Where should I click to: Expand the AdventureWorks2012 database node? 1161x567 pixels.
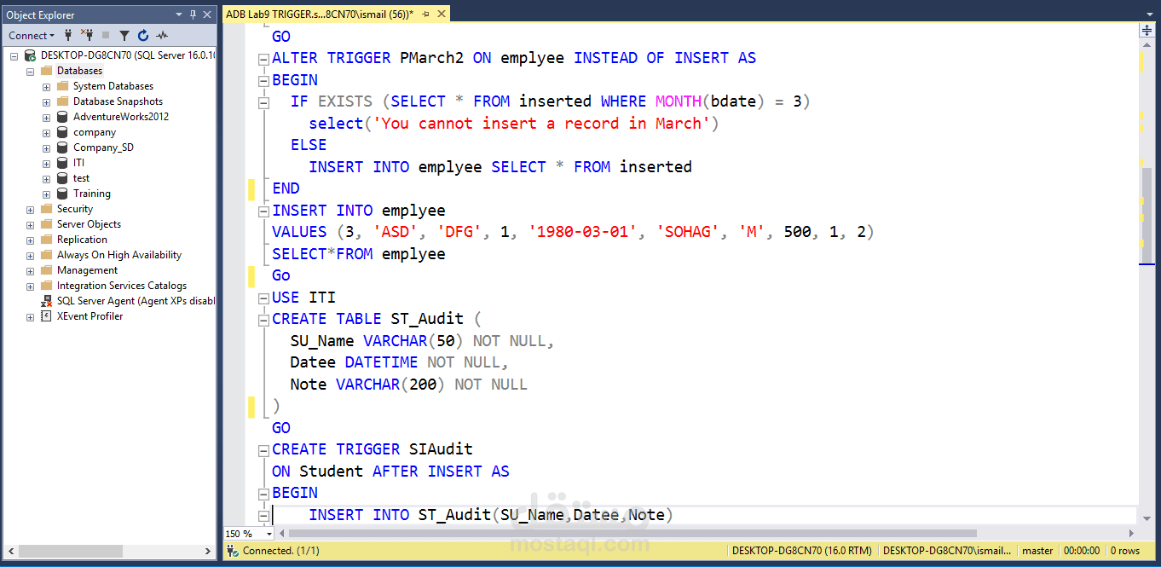click(x=46, y=117)
